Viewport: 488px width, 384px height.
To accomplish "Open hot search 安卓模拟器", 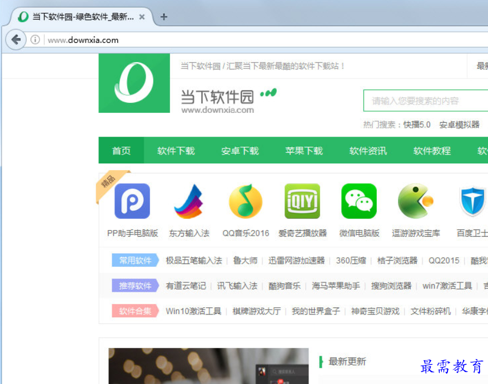I will (459, 125).
